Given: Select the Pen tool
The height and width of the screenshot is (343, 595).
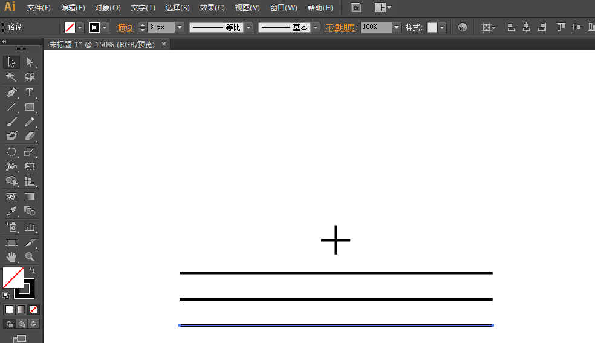Looking at the screenshot, I should tap(11, 92).
